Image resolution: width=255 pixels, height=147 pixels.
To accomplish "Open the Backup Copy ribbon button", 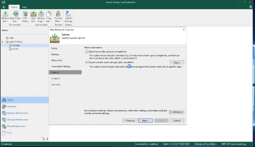I will pos(41,17).
